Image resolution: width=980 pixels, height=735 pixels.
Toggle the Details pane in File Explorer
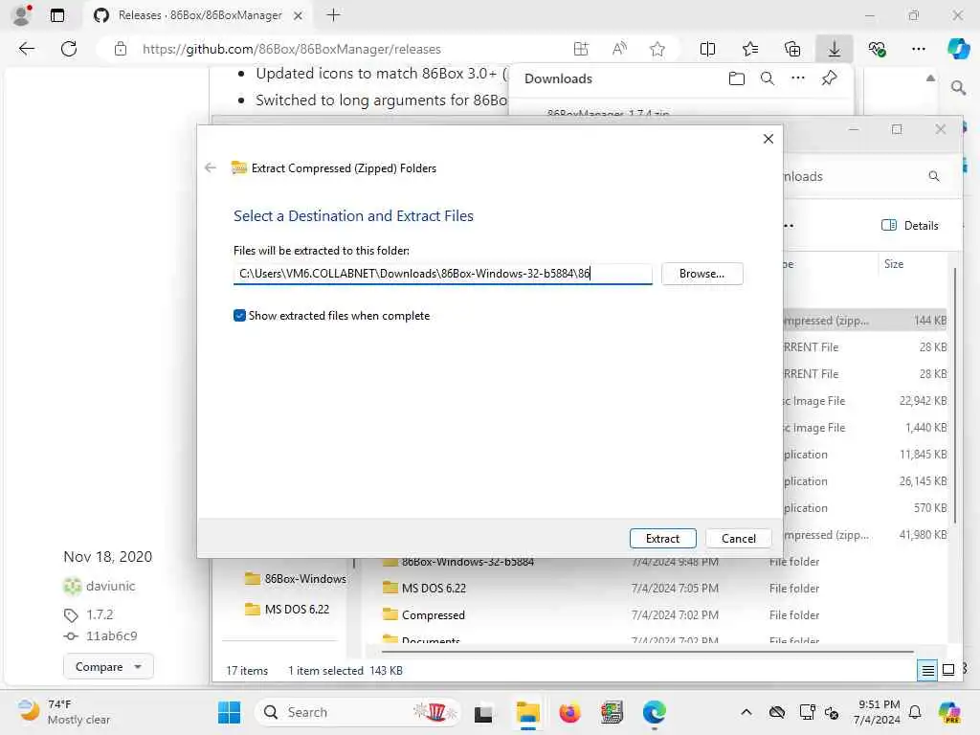click(909, 226)
